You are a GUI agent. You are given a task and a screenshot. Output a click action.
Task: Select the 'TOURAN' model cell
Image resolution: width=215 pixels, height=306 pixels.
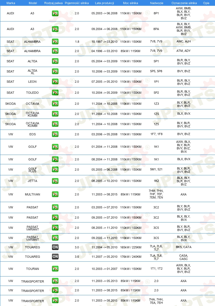[x=32, y=269]
